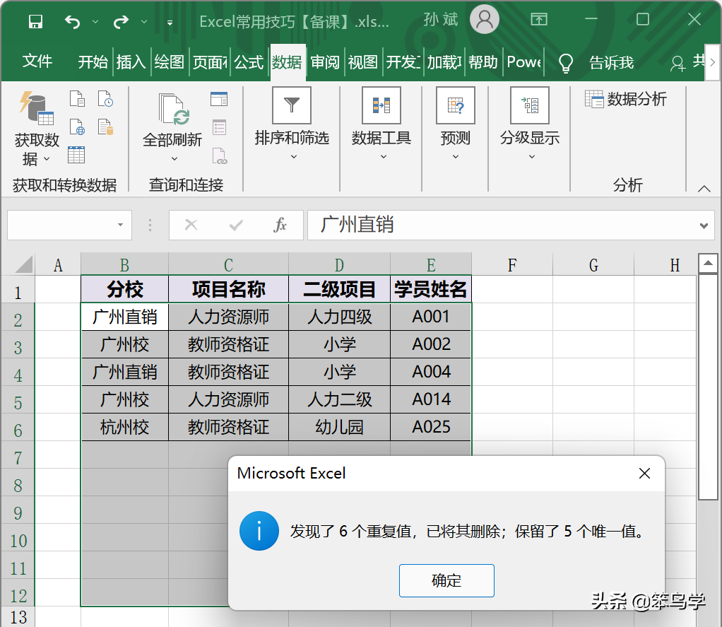Click cell containing 人力二级
This screenshot has width=722, height=627.
[x=339, y=399]
